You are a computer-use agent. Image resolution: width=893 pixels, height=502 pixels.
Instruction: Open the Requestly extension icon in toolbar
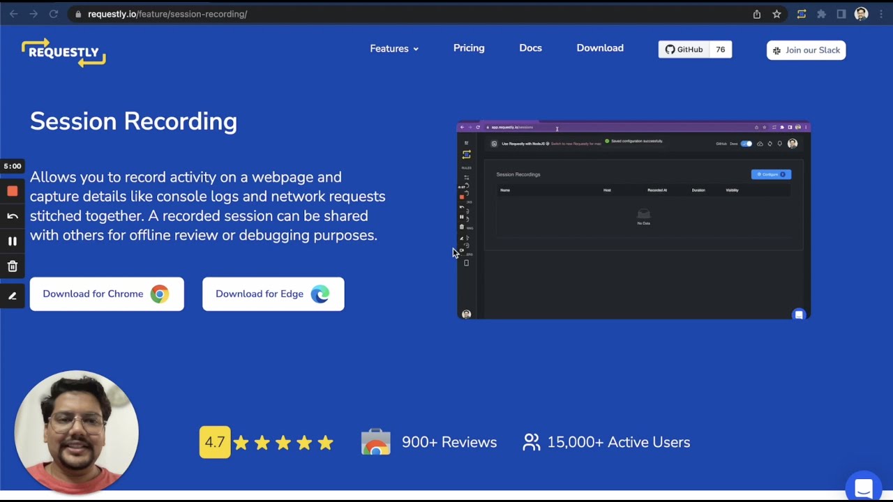(x=802, y=14)
